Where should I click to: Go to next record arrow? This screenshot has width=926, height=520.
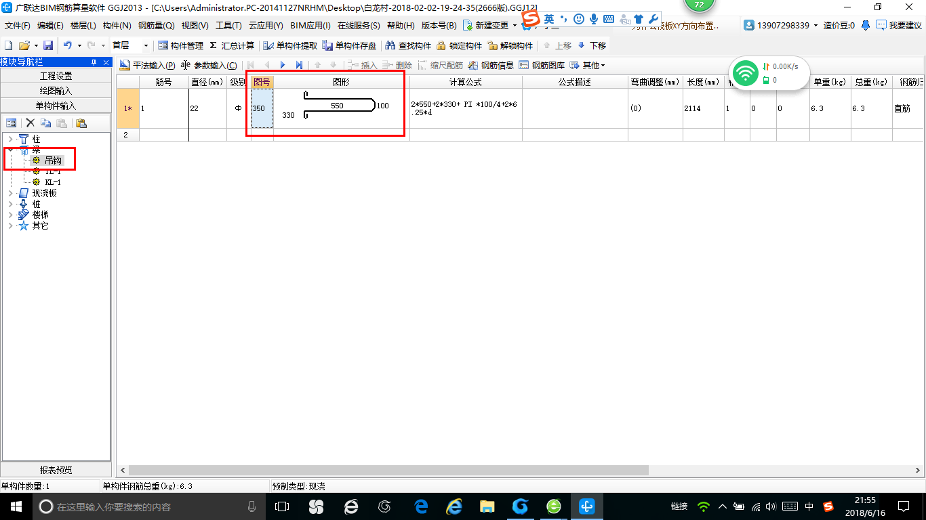[283, 65]
